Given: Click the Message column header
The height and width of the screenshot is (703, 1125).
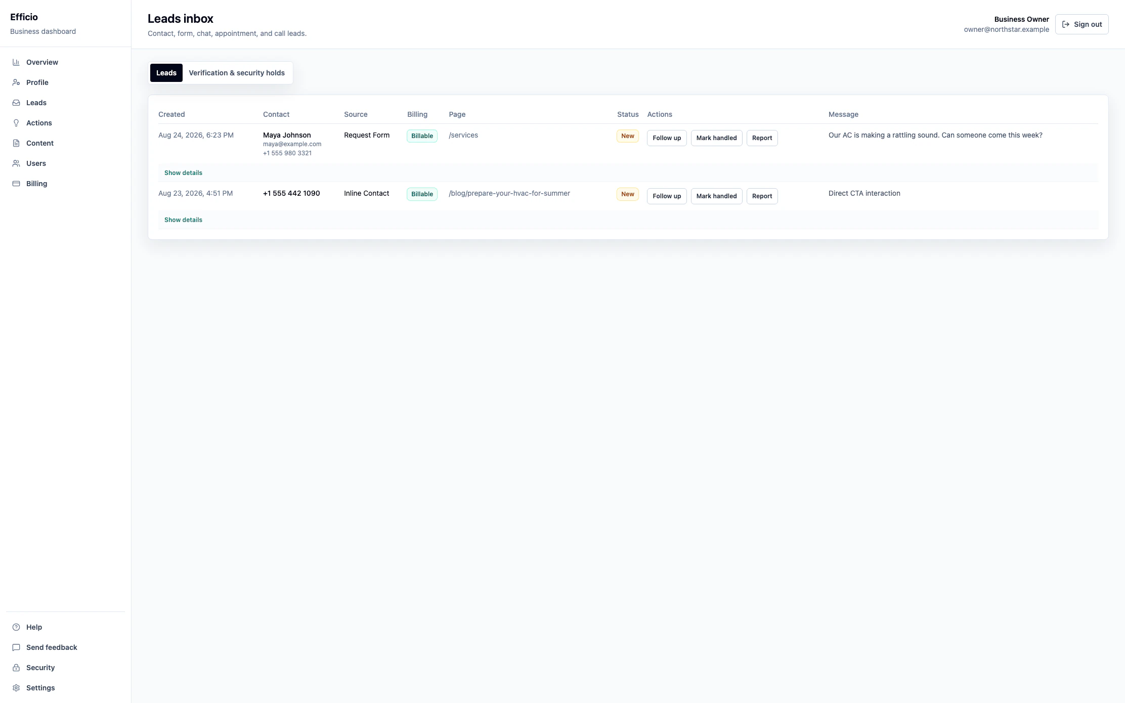Looking at the screenshot, I should 843,114.
